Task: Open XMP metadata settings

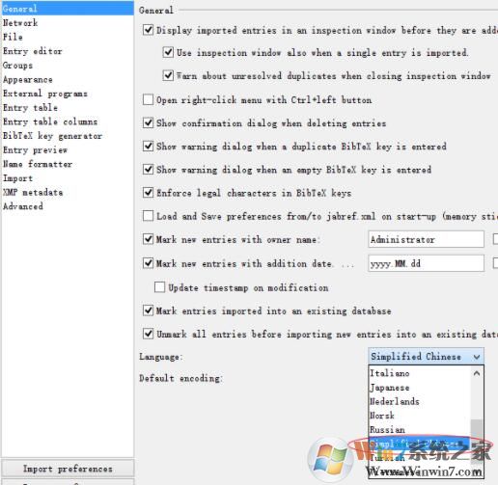Action: tap(33, 192)
